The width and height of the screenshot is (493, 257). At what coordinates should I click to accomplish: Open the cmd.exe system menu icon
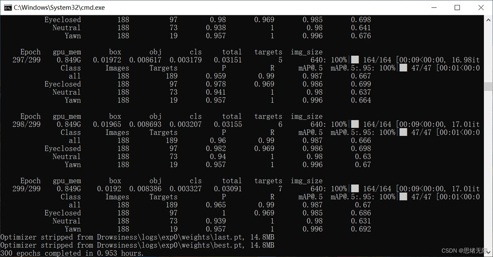point(7,7)
